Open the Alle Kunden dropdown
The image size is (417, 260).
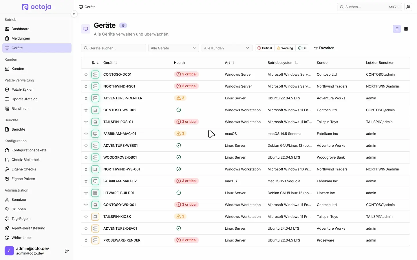227,48
